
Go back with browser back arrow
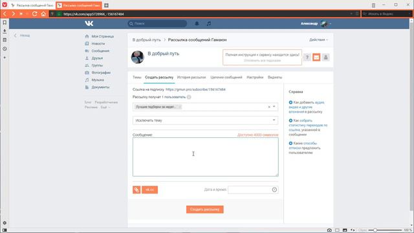[x=5, y=14]
